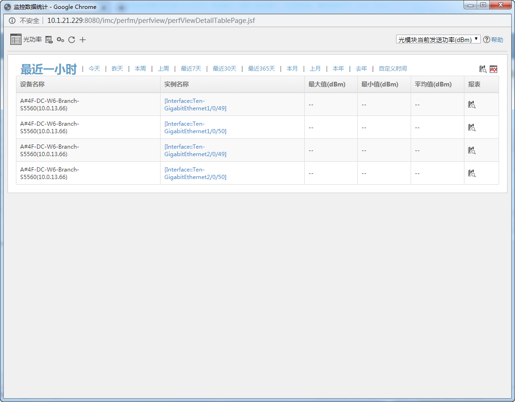Refresh the data with the circular arrow
Viewport: 515px width, 402px height.
(x=72, y=40)
